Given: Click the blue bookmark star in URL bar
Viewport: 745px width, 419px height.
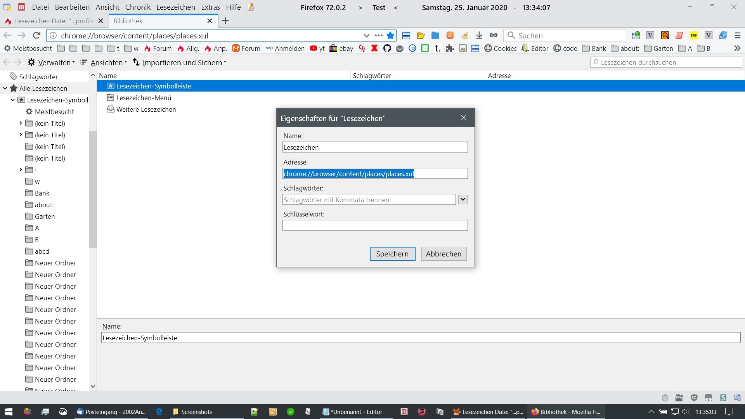Looking at the screenshot, I should [x=390, y=36].
